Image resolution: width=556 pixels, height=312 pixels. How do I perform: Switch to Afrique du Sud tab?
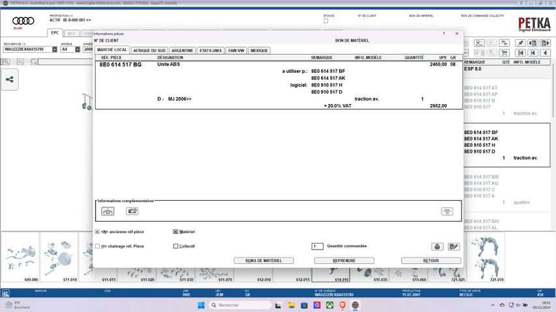(149, 51)
